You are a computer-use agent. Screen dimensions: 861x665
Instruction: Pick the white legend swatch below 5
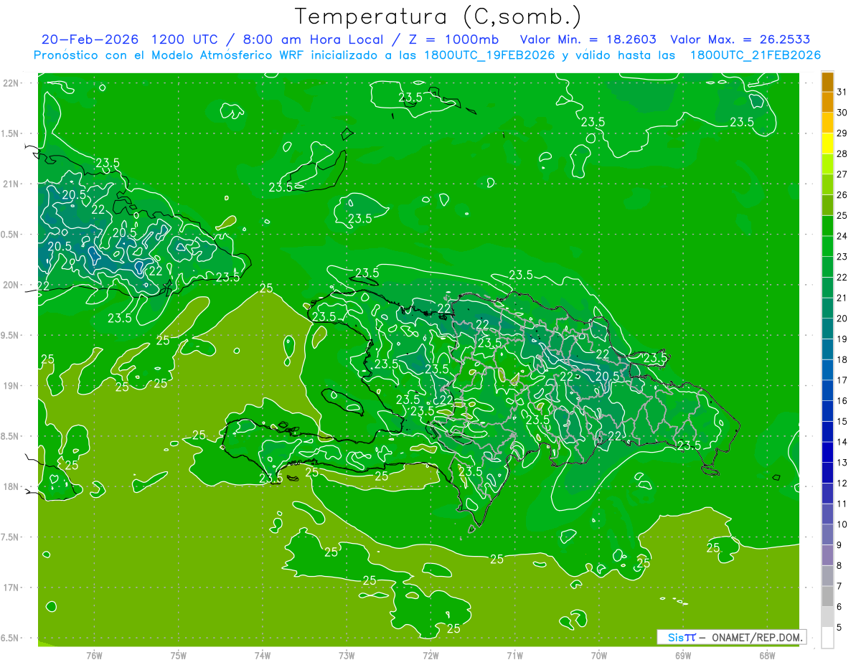[x=827, y=637]
